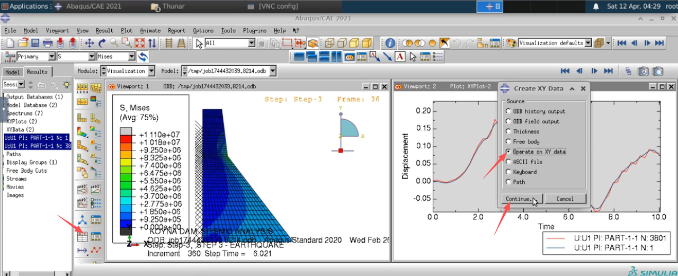The image size is (678, 276).
Task: Select the Thickness source radio button
Action: 508,131
